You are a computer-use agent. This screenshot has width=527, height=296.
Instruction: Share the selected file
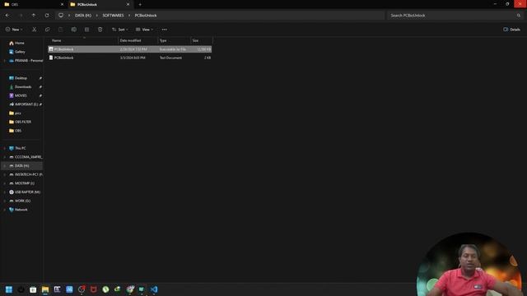[x=86, y=30]
